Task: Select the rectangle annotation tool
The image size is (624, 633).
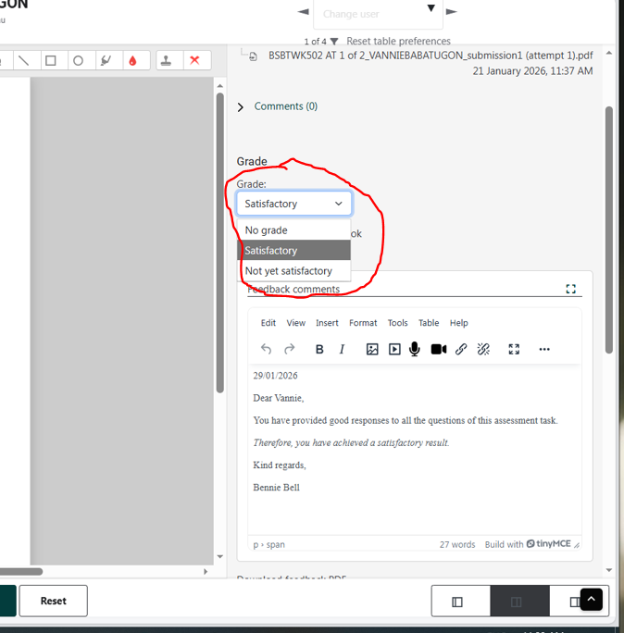Action: coord(51,61)
